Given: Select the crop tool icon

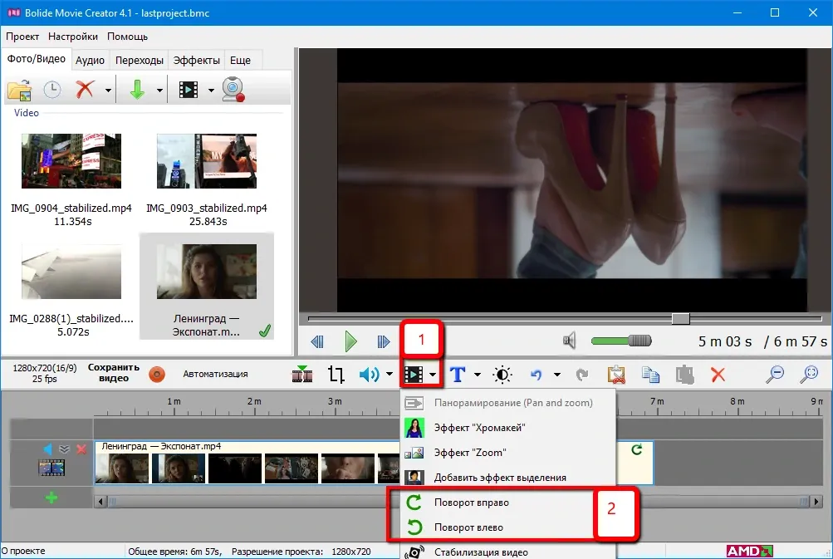Looking at the screenshot, I should pyautogui.click(x=336, y=375).
